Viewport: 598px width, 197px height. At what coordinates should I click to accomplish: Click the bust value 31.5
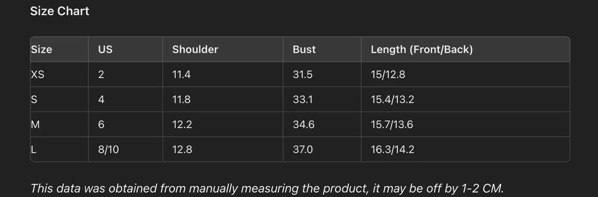click(x=303, y=75)
